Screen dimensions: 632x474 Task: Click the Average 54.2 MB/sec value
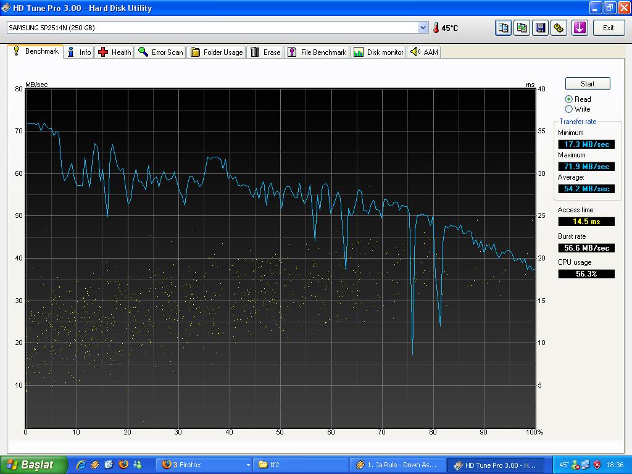click(586, 189)
